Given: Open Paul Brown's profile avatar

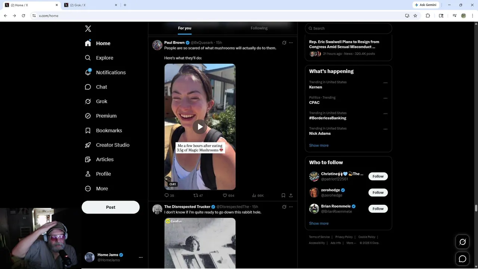Looking at the screenshot, I should pos(157,45).
